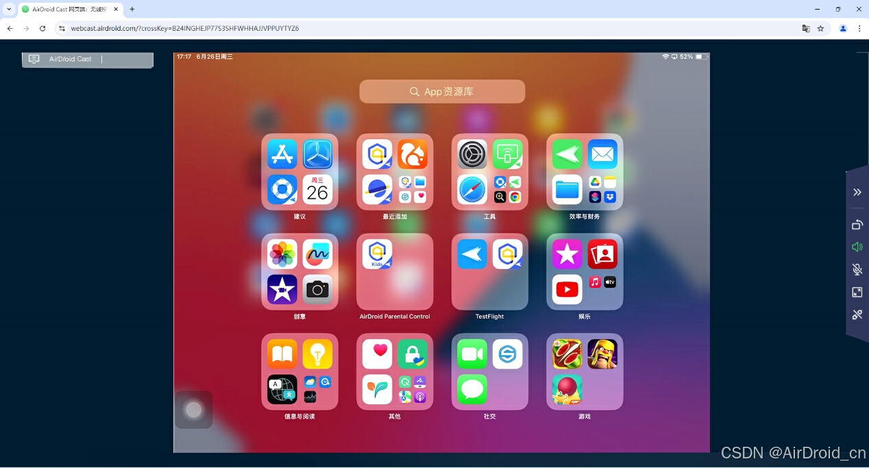Open the blue Files folder app

pos(567,190)
